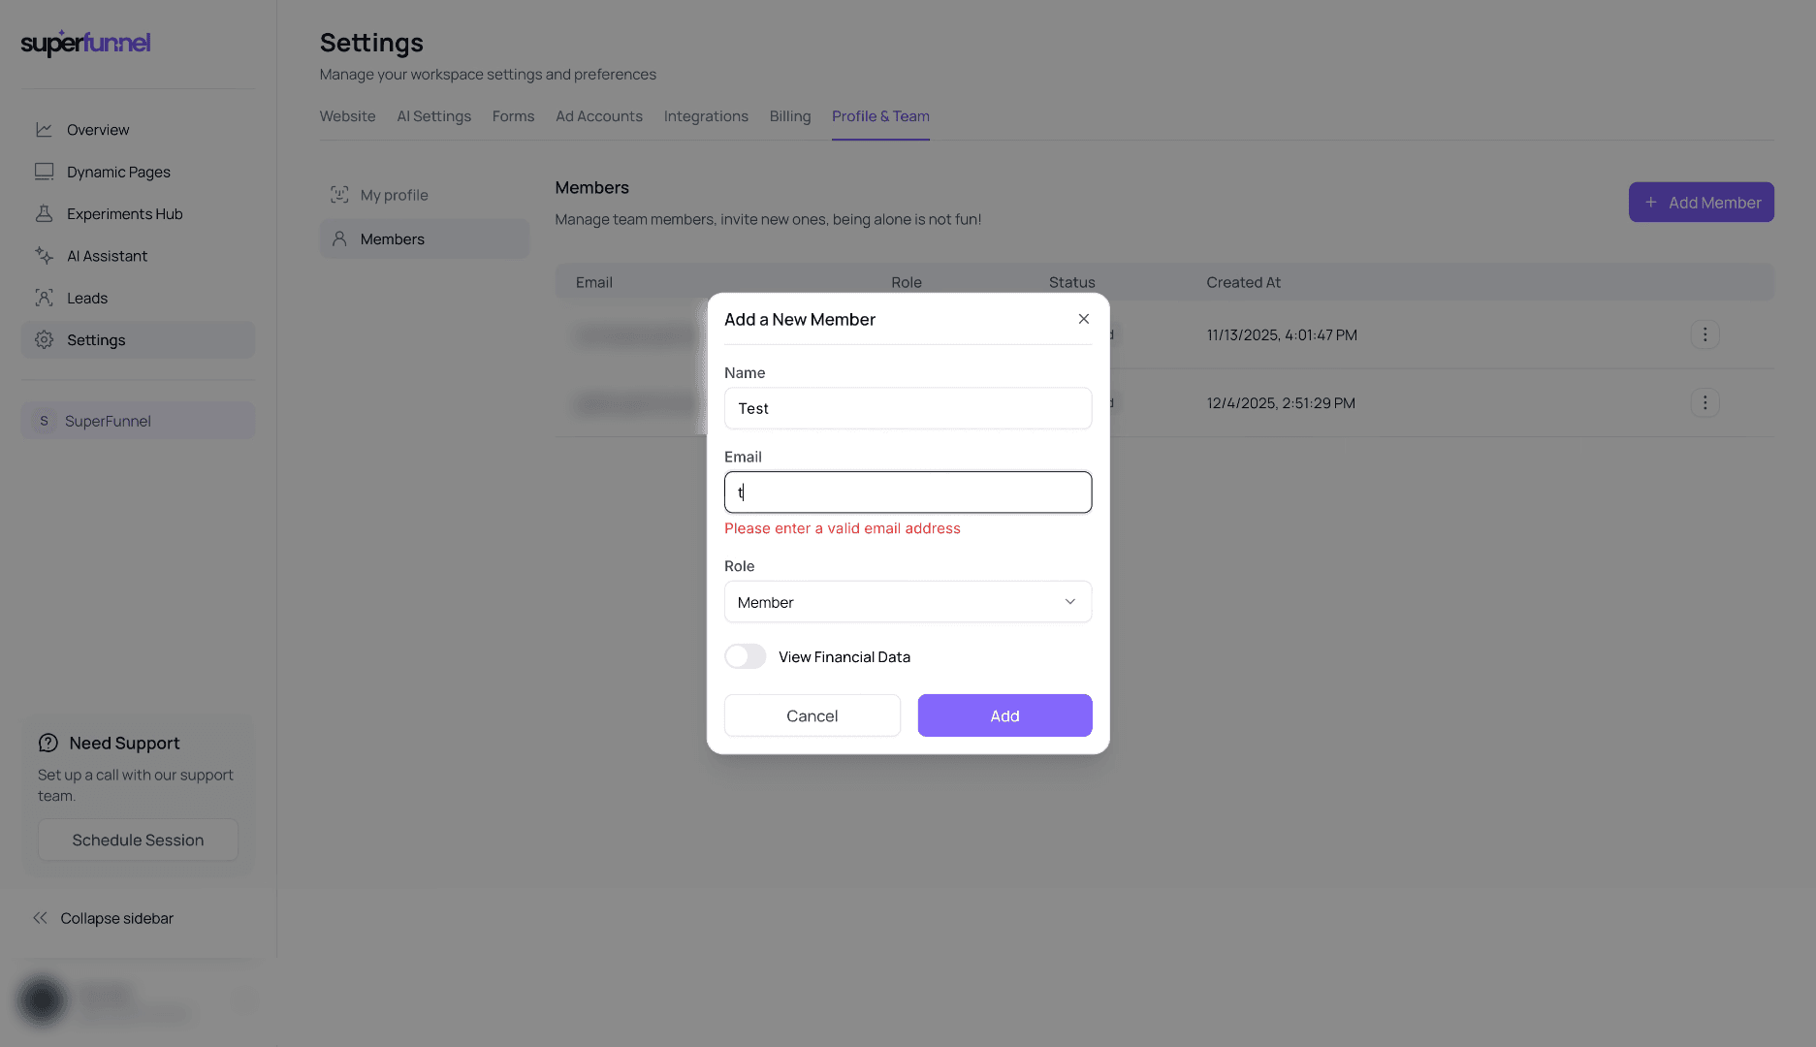Toggle the View Financial Data switch
This screenshot has width=1816, height=1047.
745,656
